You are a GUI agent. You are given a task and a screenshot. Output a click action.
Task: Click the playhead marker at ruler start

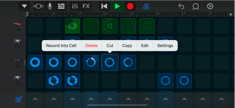click(27, 14)
